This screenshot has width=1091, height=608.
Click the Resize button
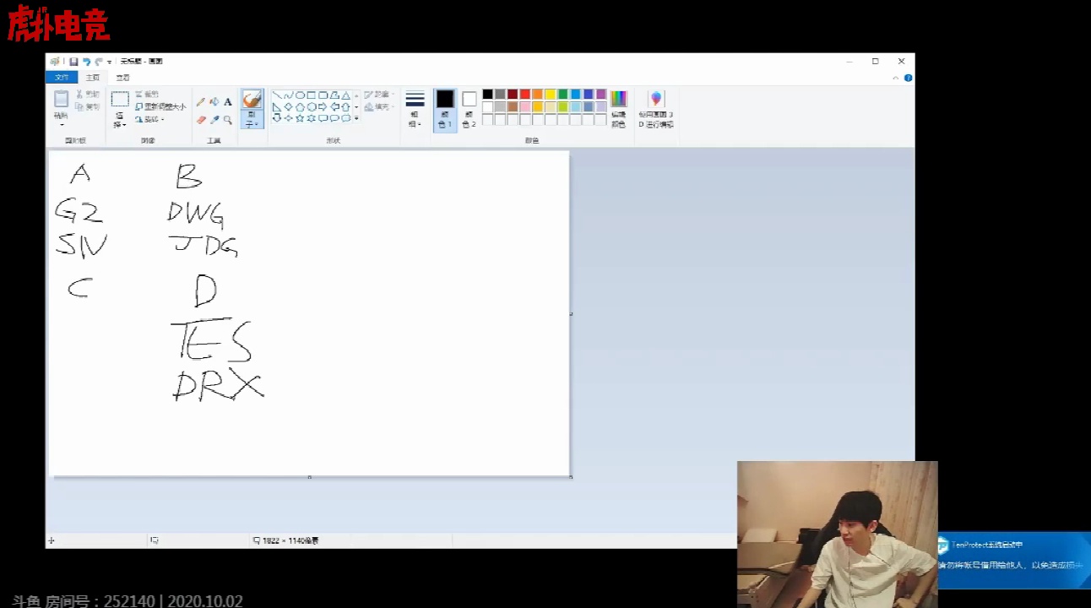click(x=160, y=107)
